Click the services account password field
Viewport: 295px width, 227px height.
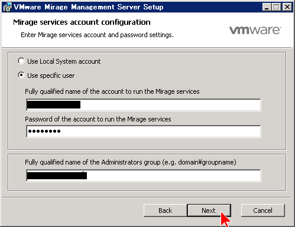click(x=144, y=131)
